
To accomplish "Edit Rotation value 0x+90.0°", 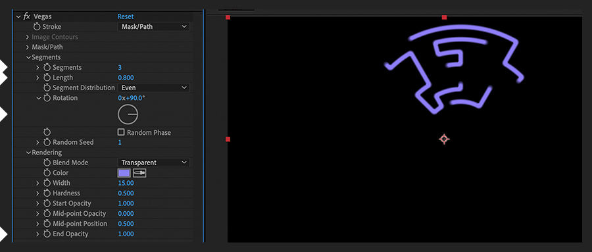I will [x=132, y=98].
